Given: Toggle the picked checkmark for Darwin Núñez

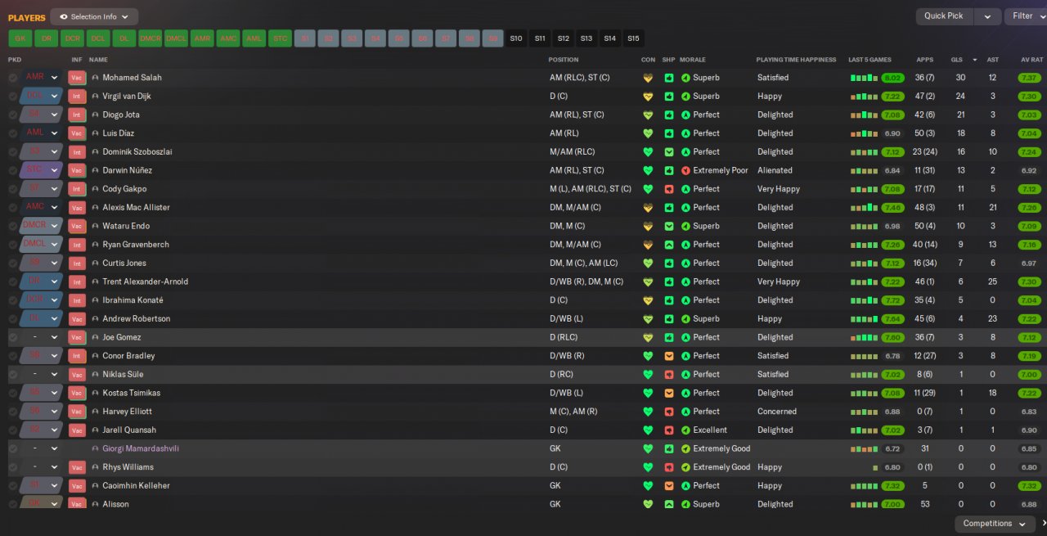Looking at the screenshot, I should click(13, 170).
